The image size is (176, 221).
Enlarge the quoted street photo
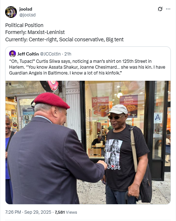point(88,142)
